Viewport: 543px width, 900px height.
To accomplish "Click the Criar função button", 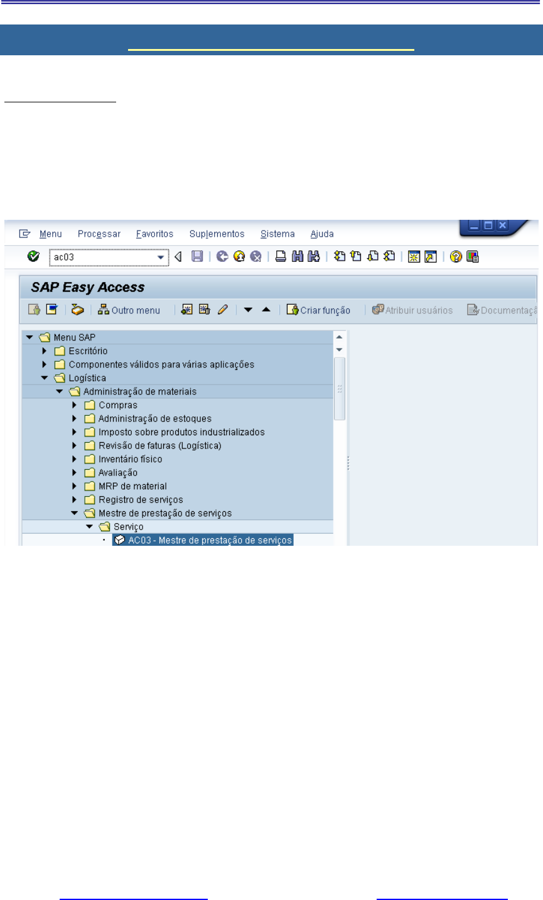I will (x=318, y=310).
